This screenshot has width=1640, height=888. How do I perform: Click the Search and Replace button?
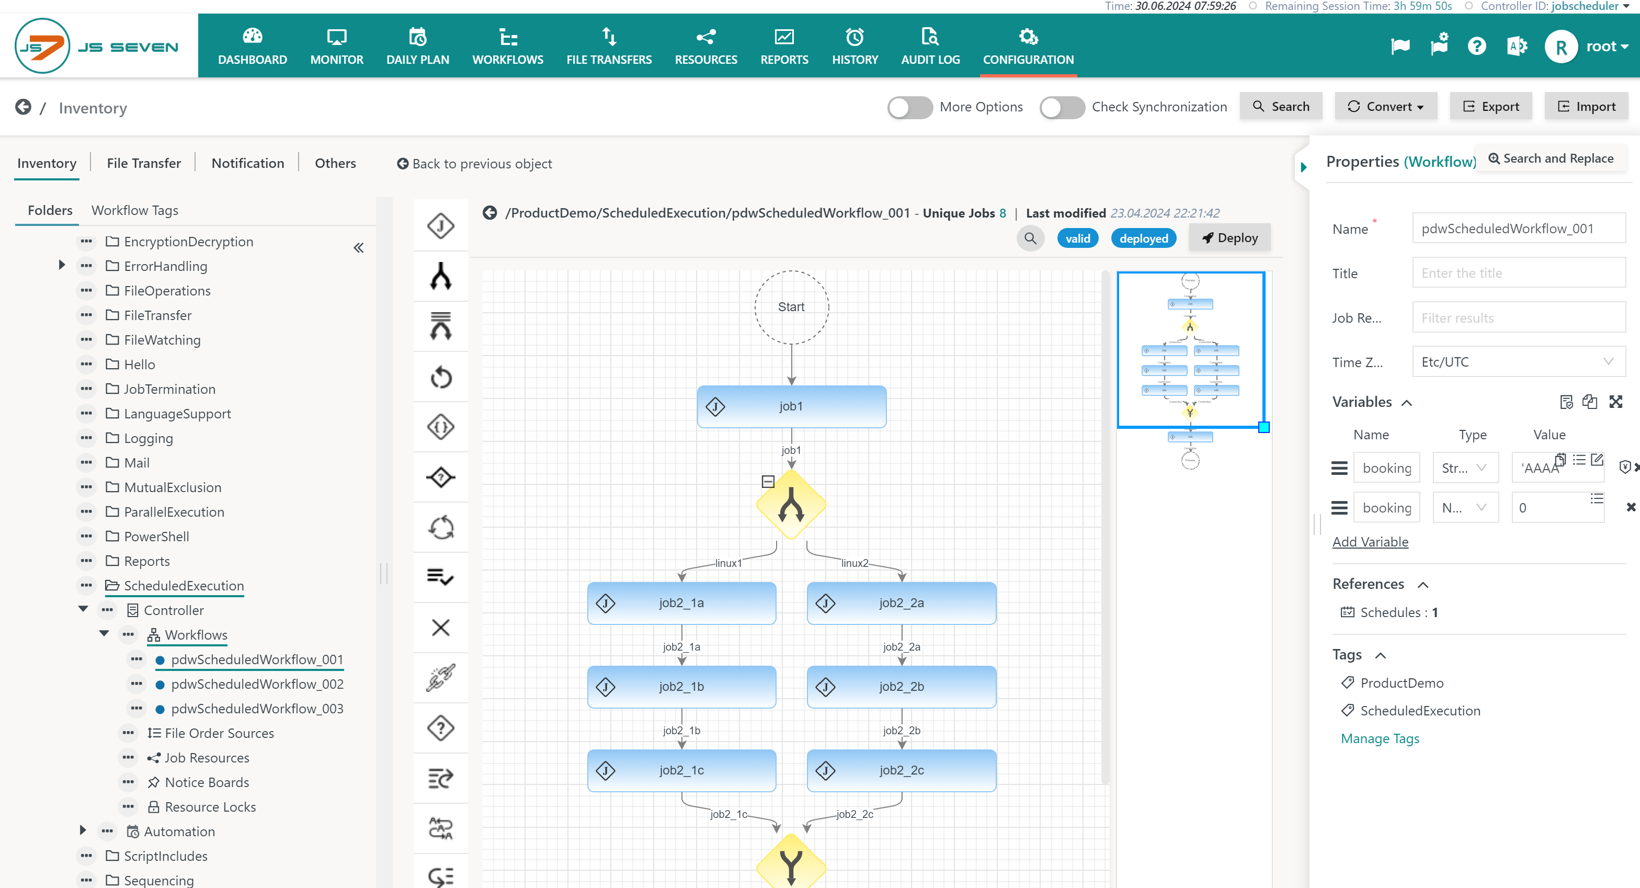point(1551,158)
